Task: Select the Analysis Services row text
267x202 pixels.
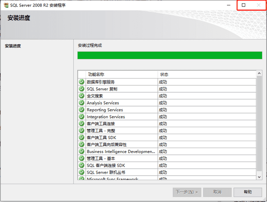Action: (x=103, y=103)
